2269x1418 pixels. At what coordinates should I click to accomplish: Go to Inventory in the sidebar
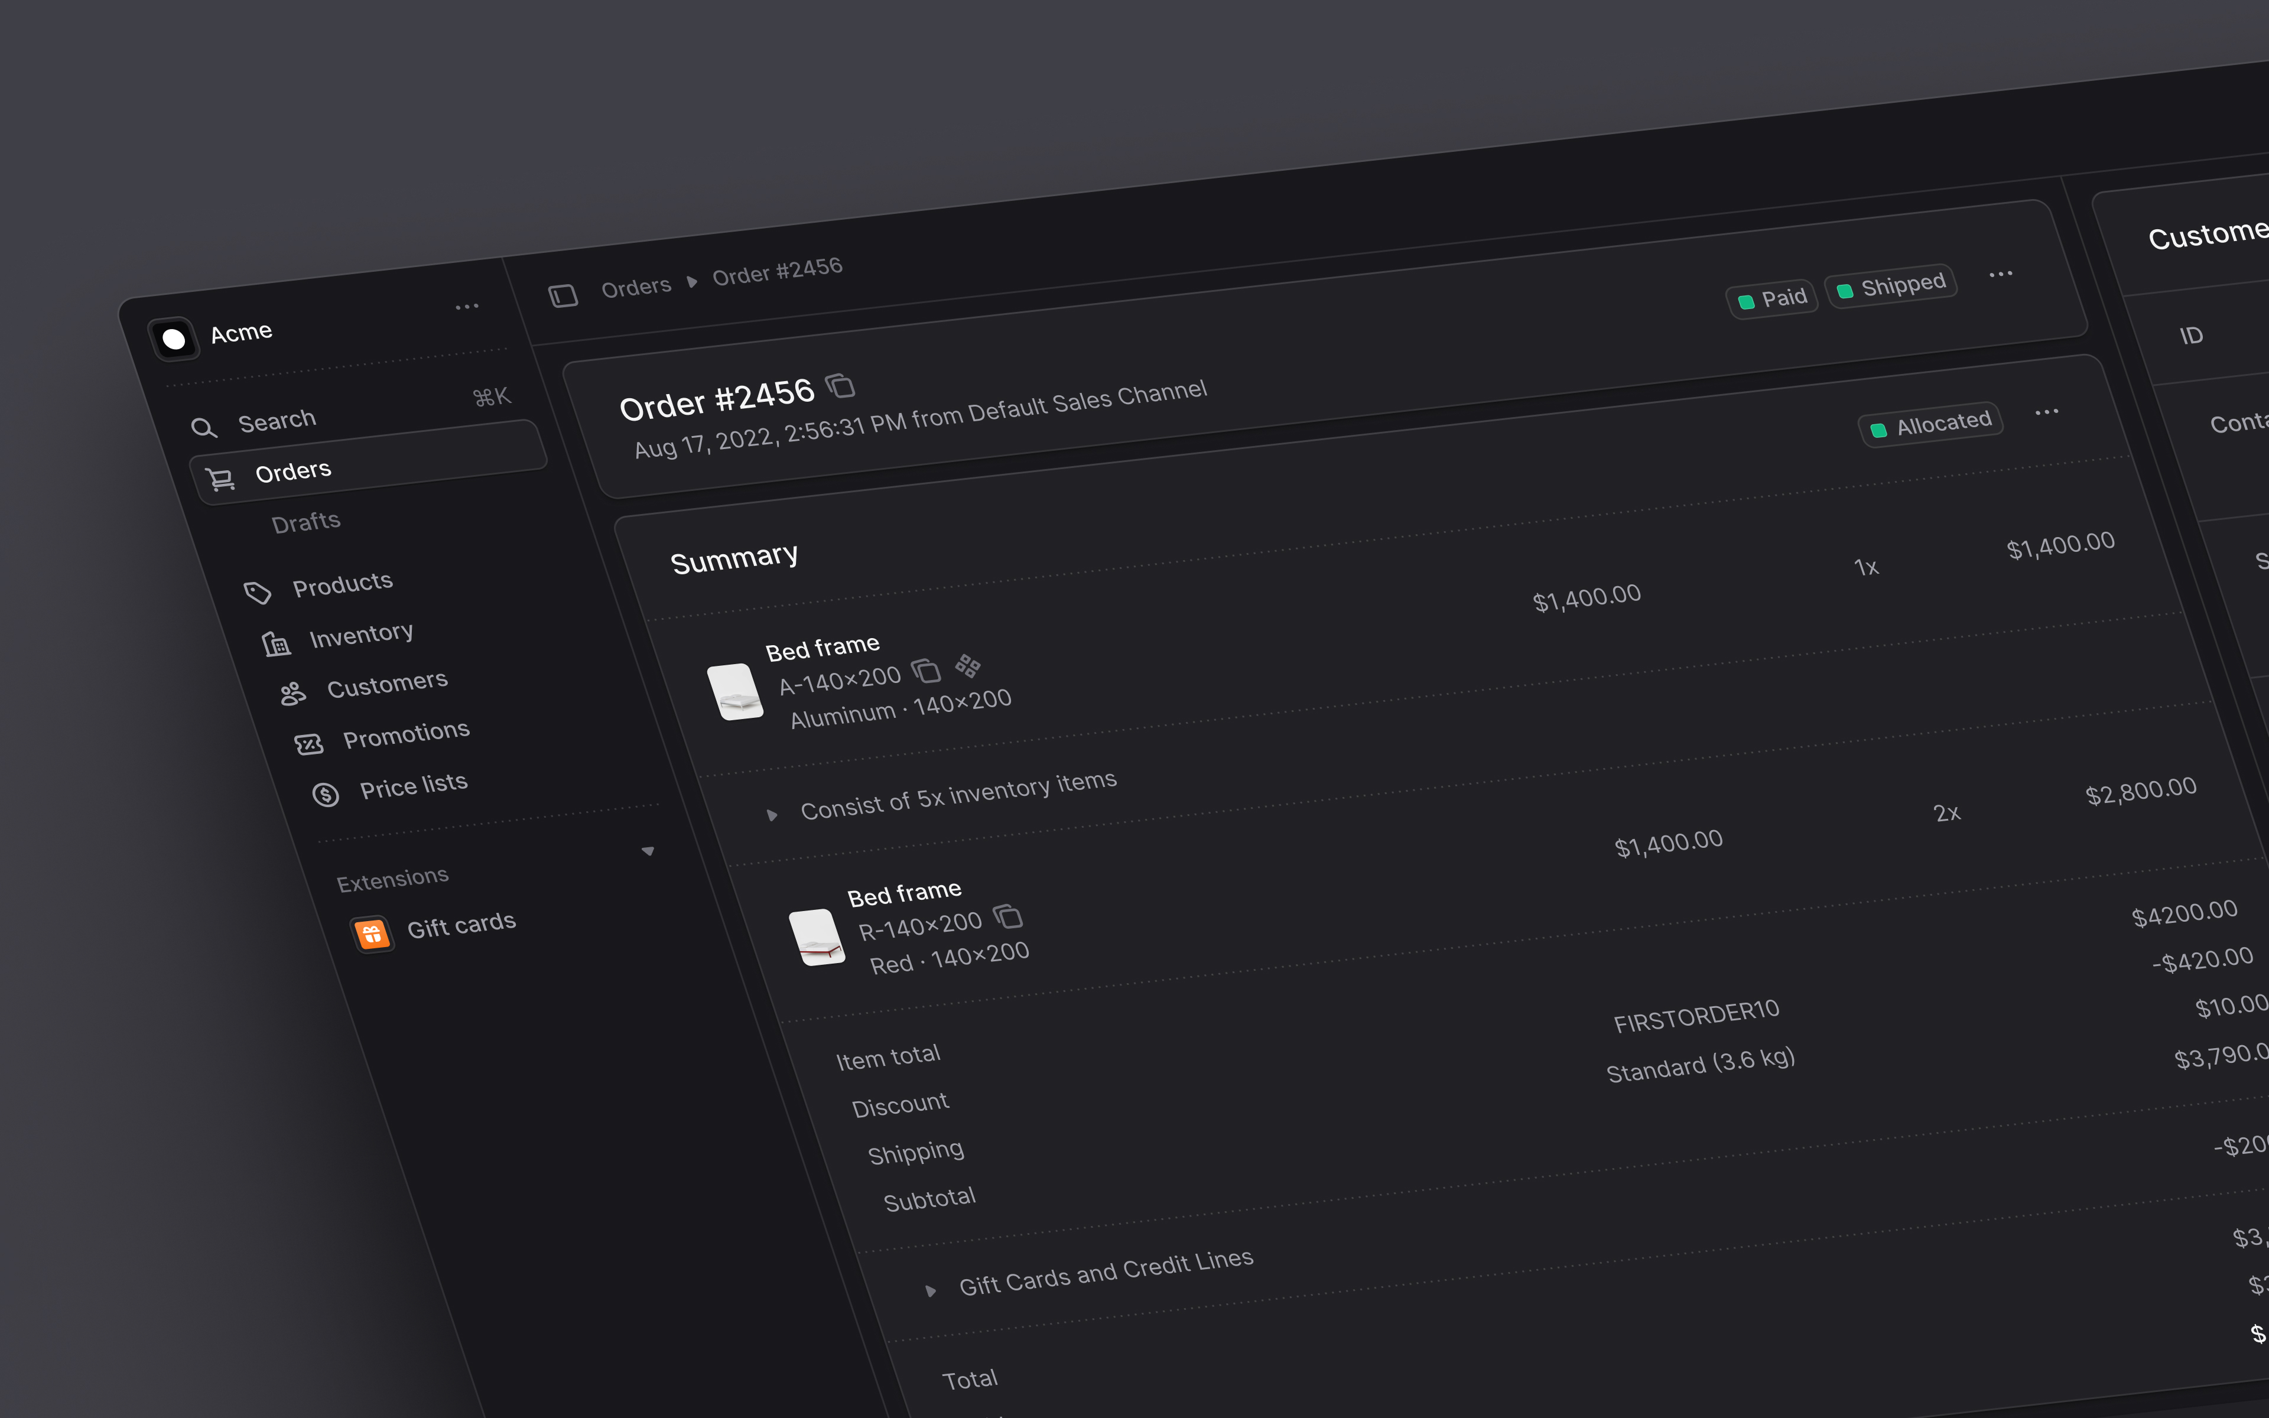tap(361, 635)
